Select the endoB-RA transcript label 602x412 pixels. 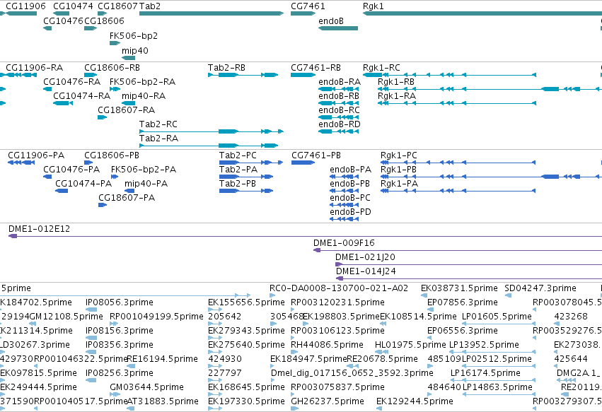340,82
